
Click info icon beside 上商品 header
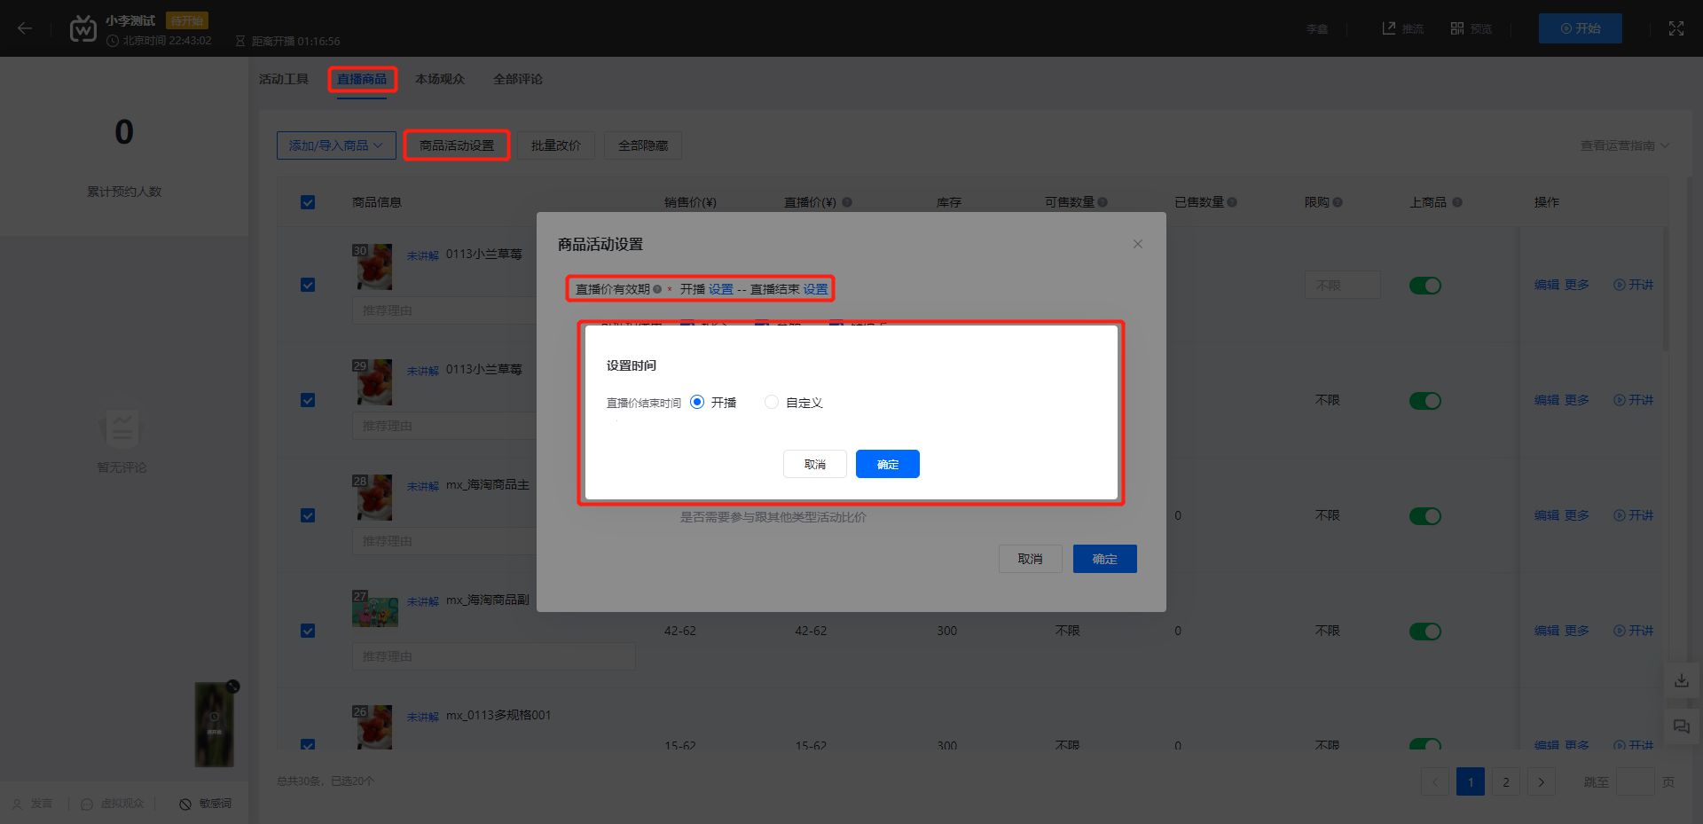click(1457, 202)
